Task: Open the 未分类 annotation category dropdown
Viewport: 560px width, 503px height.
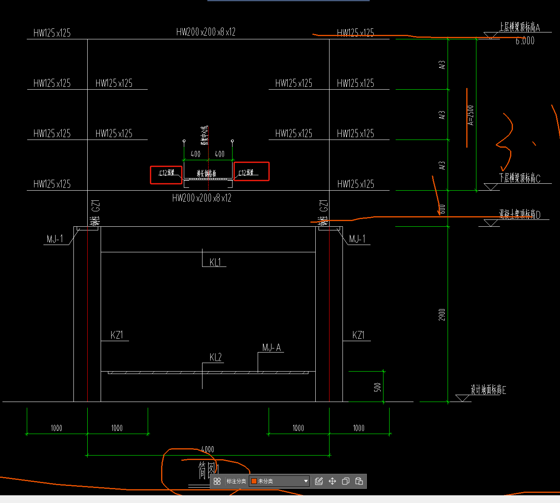Action: pos(279,481)
